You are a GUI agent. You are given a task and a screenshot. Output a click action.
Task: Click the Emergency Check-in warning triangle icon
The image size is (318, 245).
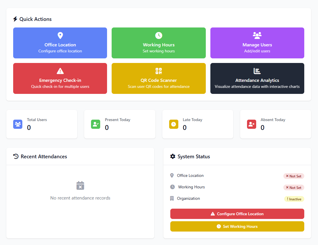pos(60,71)
